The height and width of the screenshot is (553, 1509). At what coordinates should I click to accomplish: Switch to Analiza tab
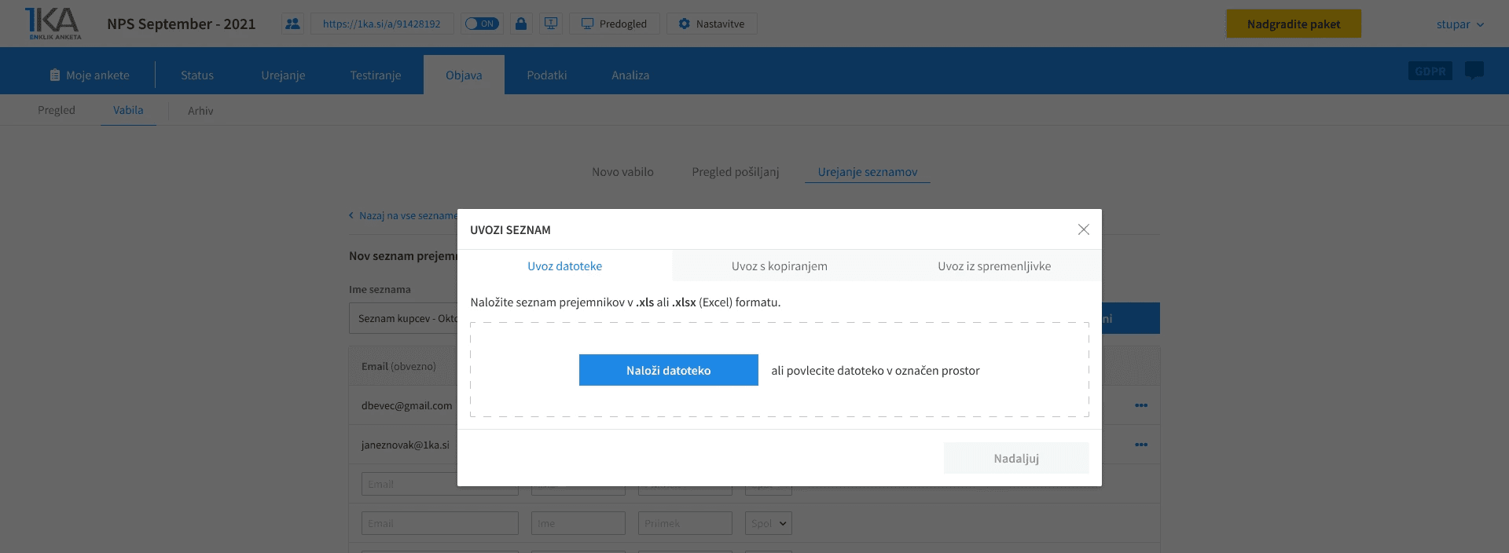pos(630,75)
